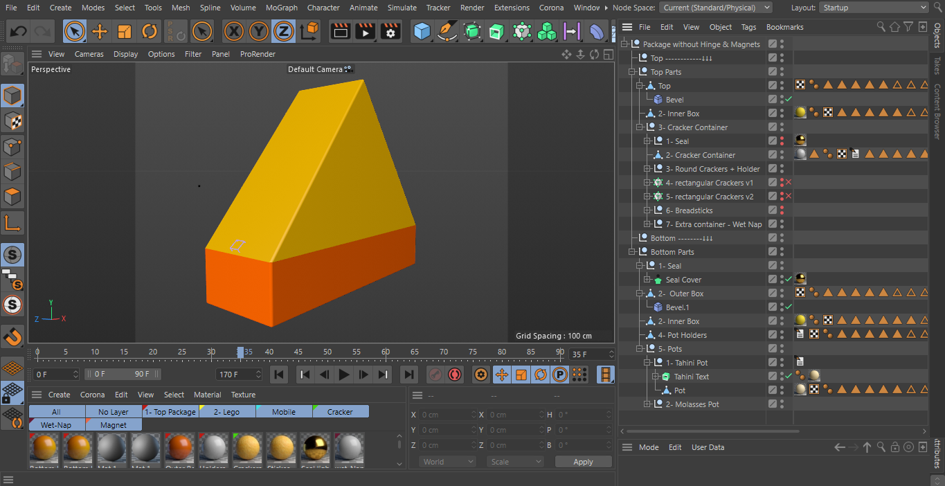
Task: Toggle visibility dots for 1- Seal under Cracker Container
Action: tap(782, 141)
